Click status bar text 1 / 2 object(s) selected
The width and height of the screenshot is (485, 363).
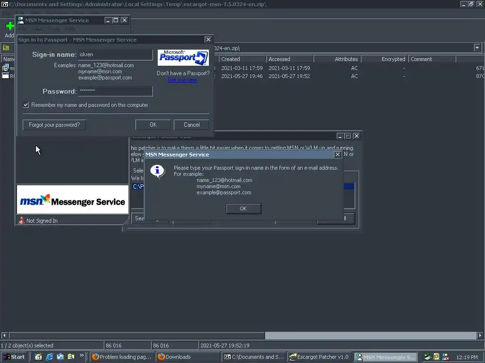27,346
